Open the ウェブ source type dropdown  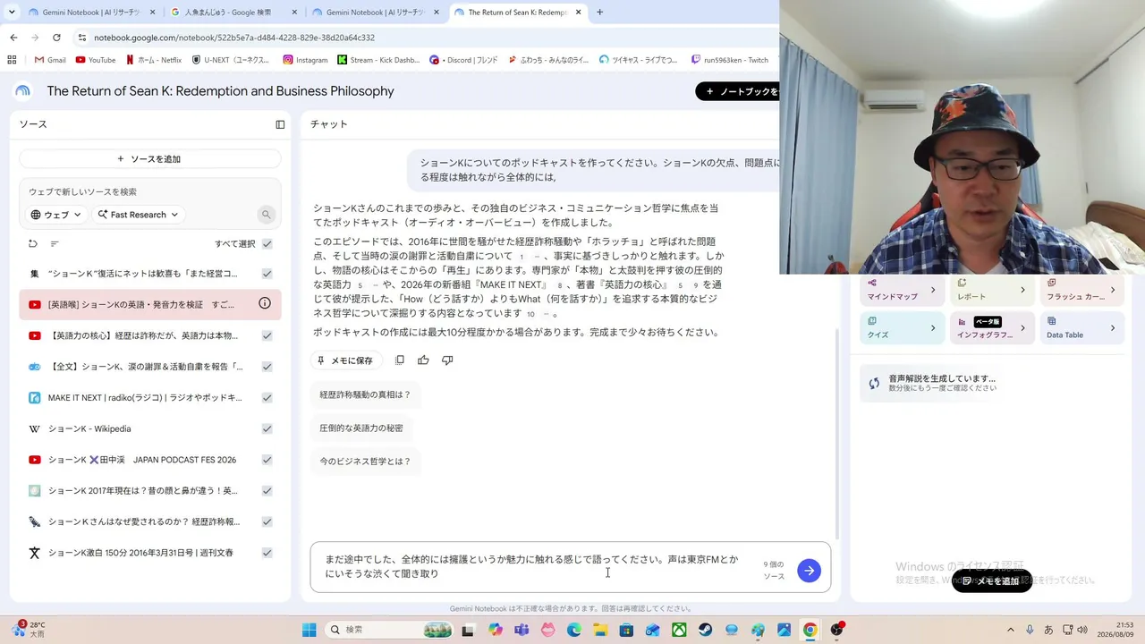coord(56,215)
